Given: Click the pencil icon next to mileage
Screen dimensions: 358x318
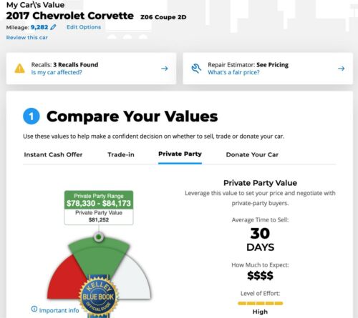Looking at the screenshot, I should tap(53, 27).
